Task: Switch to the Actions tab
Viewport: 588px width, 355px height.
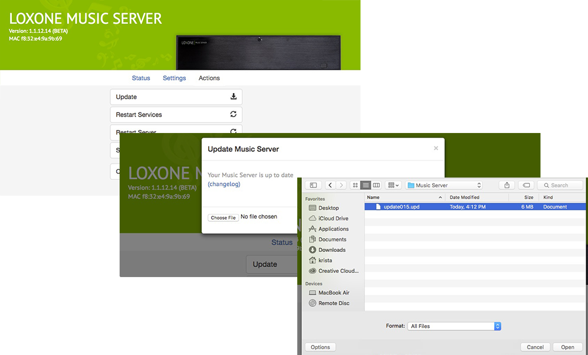Action: (x=209, y=78)
